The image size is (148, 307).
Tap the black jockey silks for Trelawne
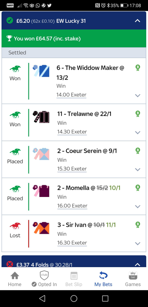(x=41, y=117)
